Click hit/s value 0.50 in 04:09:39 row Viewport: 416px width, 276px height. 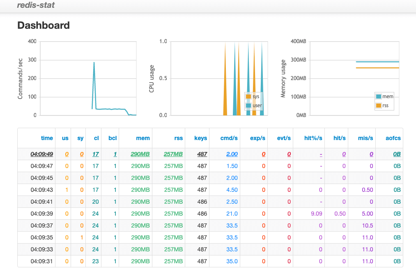(x=340, y=214)
